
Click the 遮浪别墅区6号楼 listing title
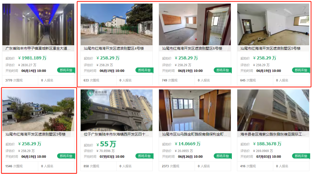[x=192, y=48]
